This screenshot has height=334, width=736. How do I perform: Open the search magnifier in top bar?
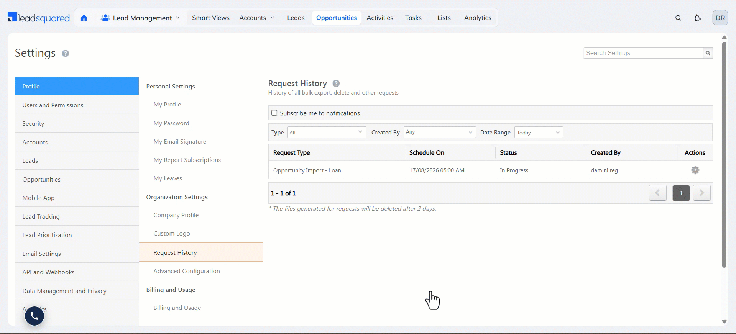point(678,18)
